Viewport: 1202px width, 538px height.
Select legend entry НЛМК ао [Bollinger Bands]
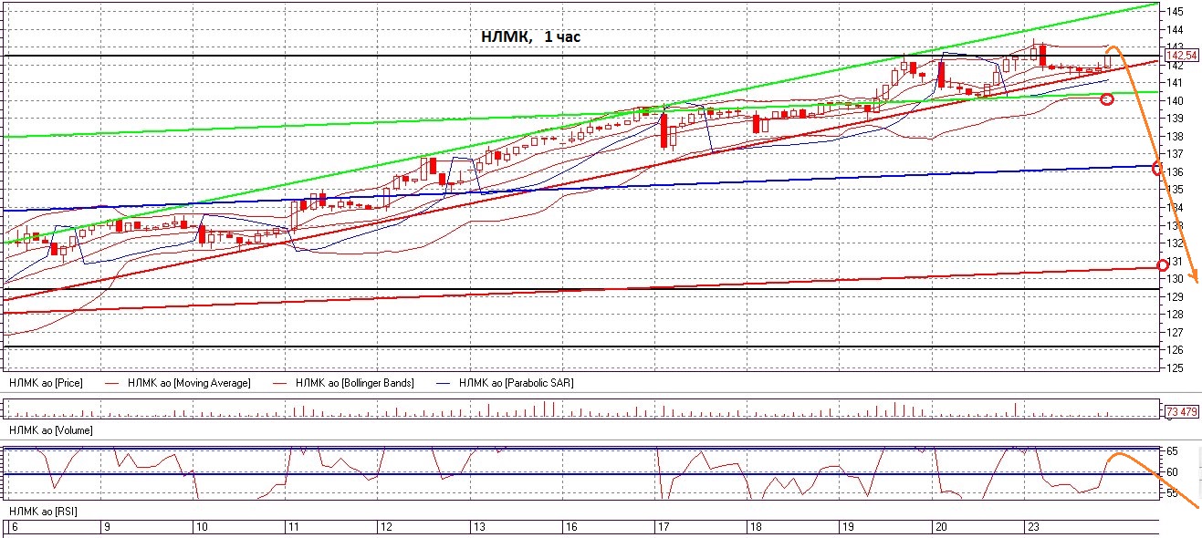point(354,383)
